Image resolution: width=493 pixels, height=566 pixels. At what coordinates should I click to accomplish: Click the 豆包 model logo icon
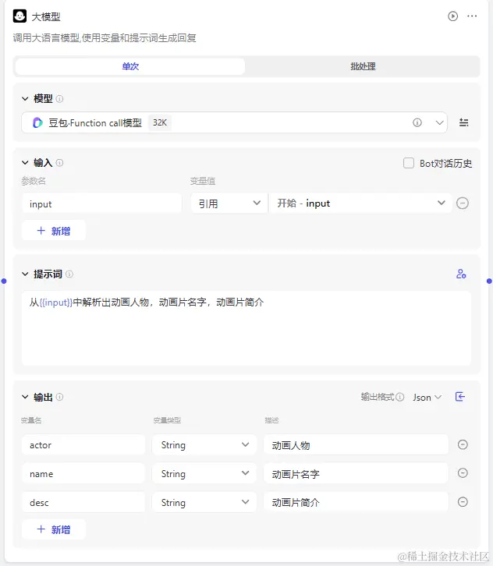pos(37,122)
